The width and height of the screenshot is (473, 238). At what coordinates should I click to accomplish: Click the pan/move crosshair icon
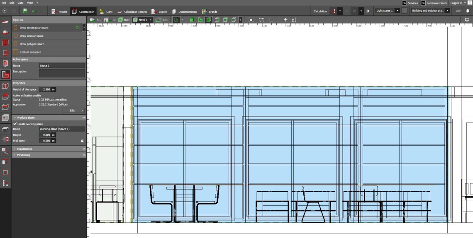pyautogui.click(x=285, y=19)
